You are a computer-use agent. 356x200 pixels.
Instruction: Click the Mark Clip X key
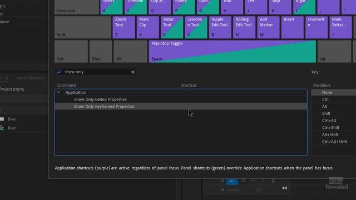coord(148,27)
